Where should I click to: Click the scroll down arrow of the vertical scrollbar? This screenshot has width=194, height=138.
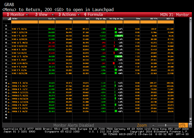(x=191, y=121)
